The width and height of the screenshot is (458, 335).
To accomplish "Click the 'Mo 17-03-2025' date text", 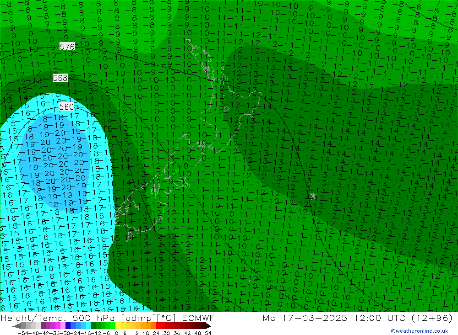I will 305,318.
